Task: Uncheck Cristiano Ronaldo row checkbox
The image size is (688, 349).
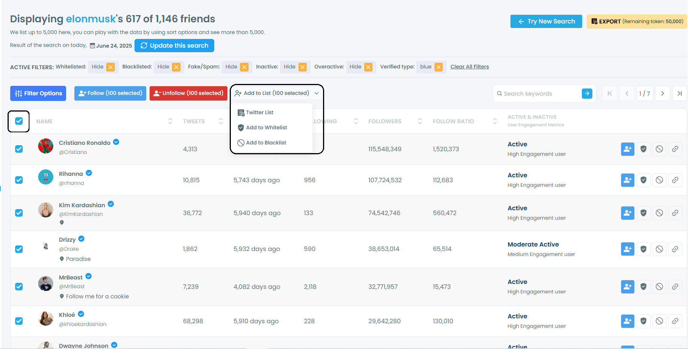Action: 19,149
